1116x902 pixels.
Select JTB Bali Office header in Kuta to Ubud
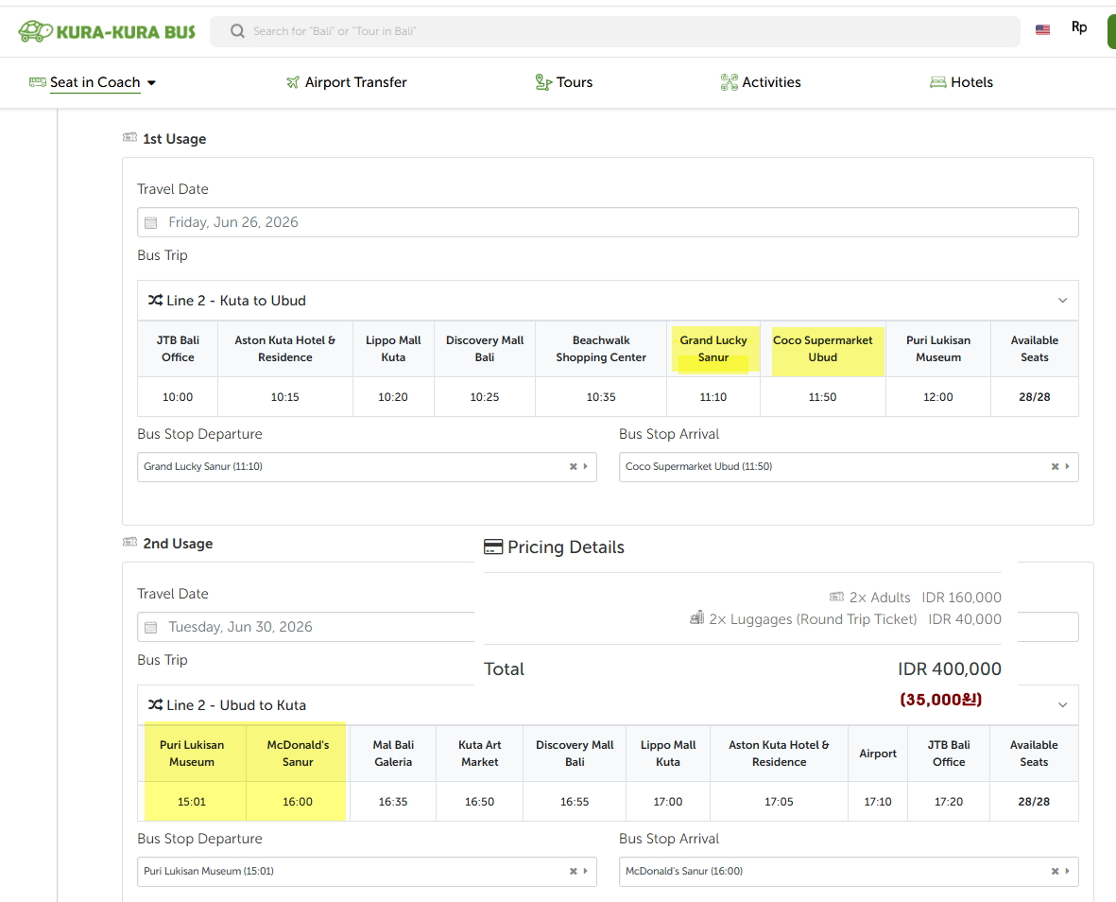coord(178,349)
